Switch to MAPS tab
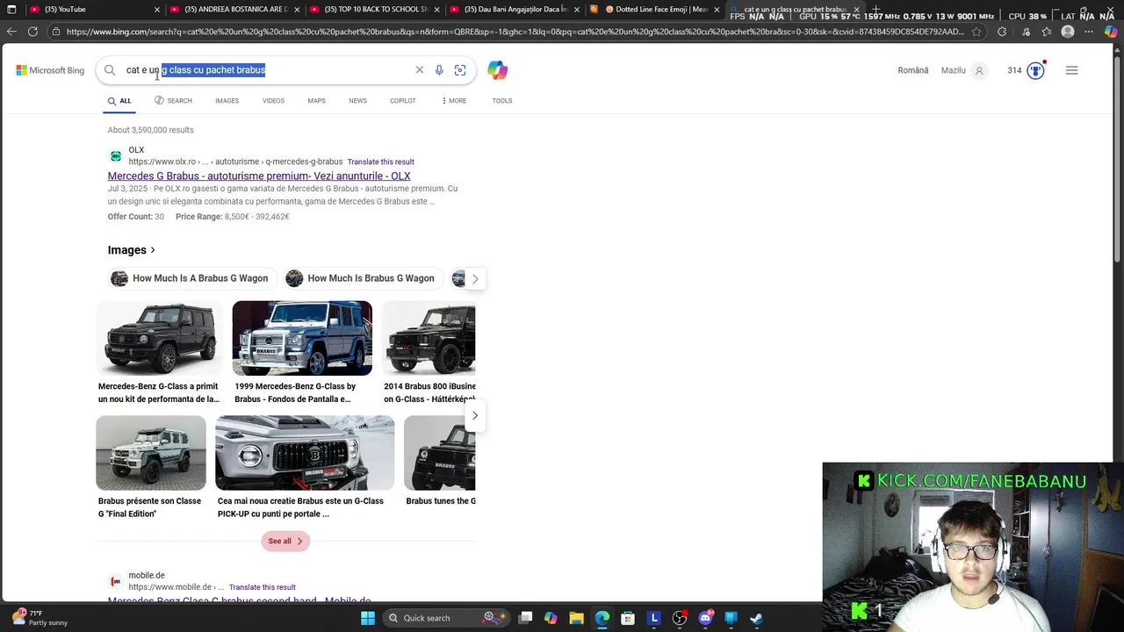This screenshot has width=1124, height=632. pos(316,101)
